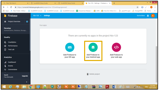The width and height of the screenshot is (159, 90).
Task: Click the Delete project link
Action: click(x=93, y=74)
